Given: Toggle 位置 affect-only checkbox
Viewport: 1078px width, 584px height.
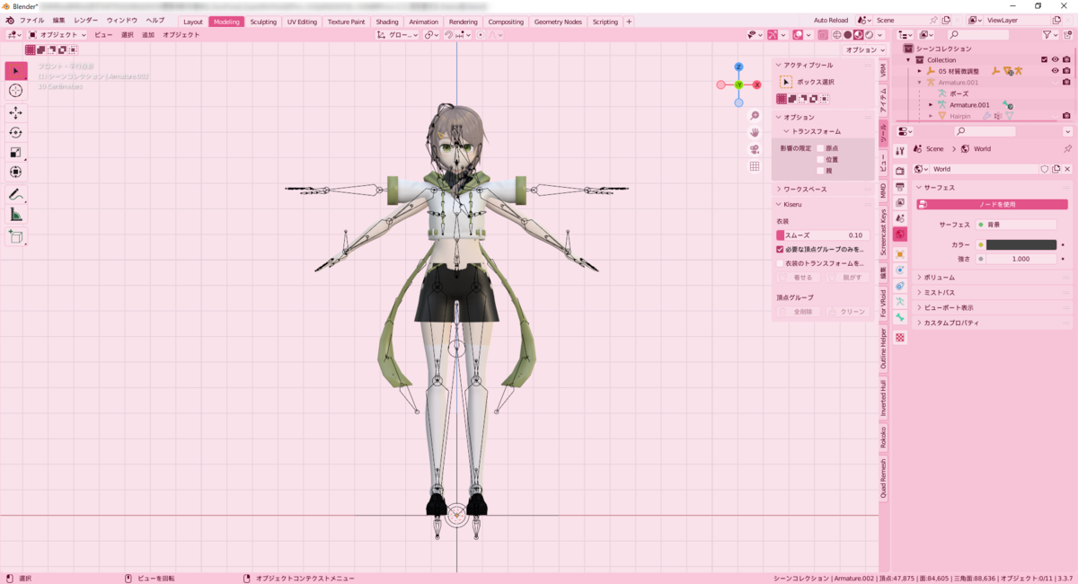Looking at the screenshot, I should (x=819, y=159).
